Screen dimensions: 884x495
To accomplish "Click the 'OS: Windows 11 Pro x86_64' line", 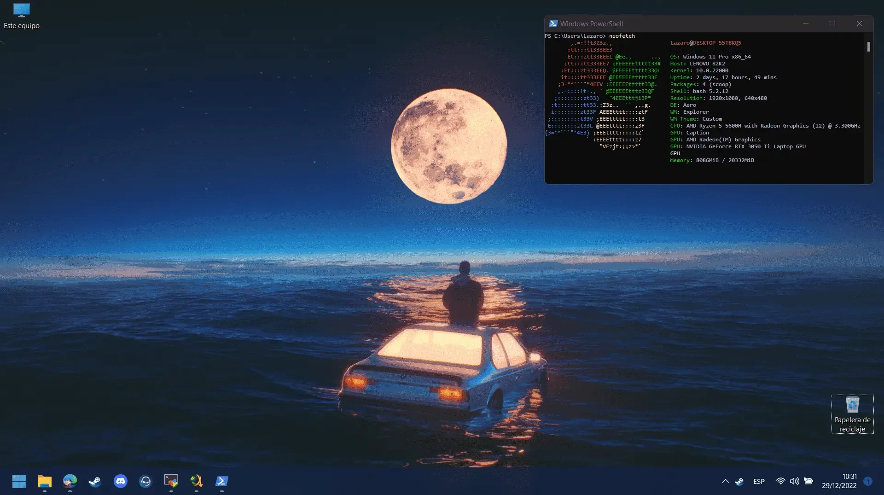I will coord(710,57).
